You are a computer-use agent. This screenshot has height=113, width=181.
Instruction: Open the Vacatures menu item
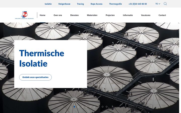[x=146, y=15]
